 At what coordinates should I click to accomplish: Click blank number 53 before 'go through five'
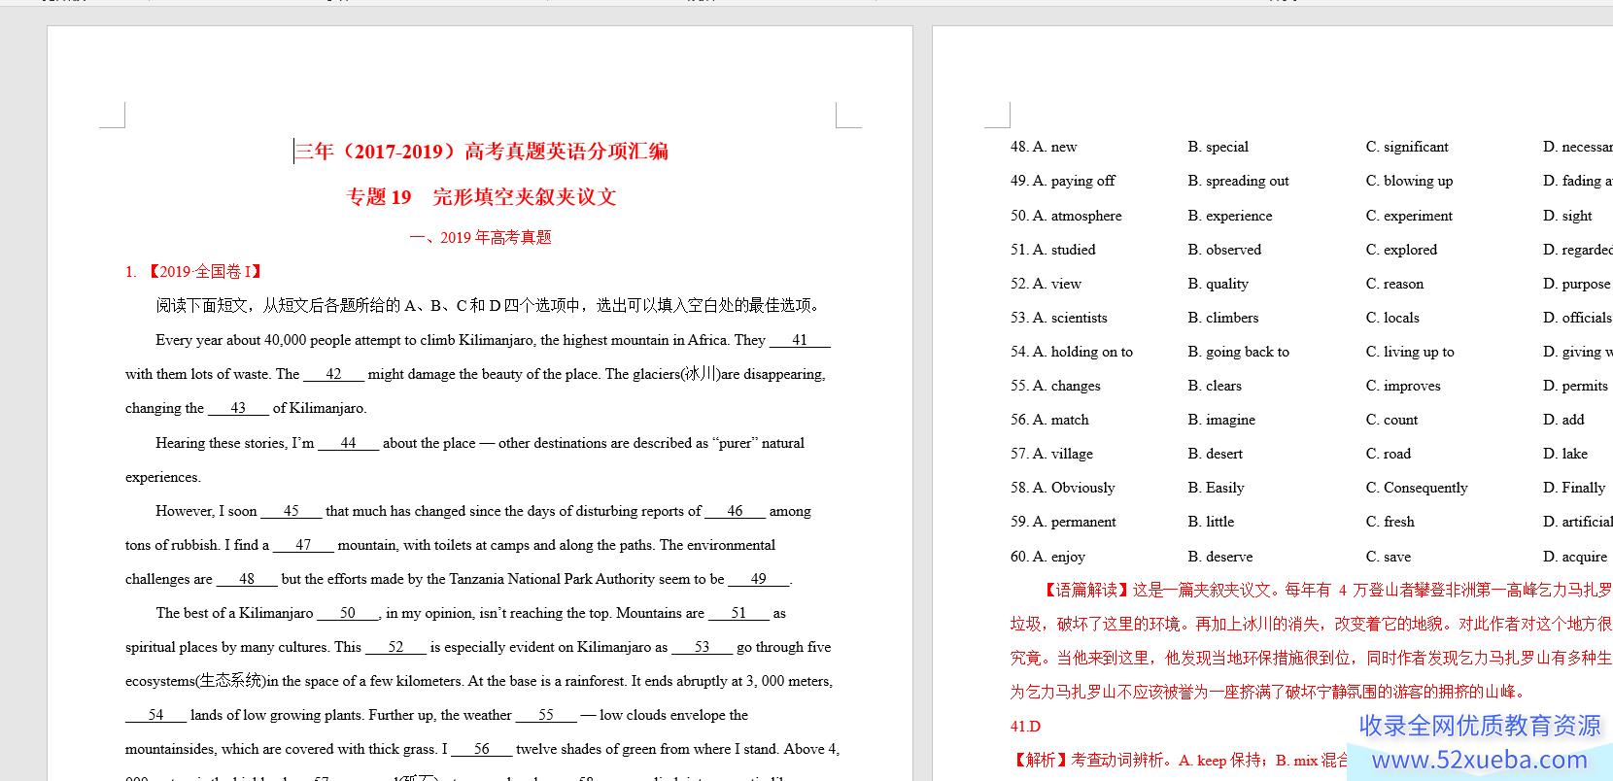(x=702, y=647)
